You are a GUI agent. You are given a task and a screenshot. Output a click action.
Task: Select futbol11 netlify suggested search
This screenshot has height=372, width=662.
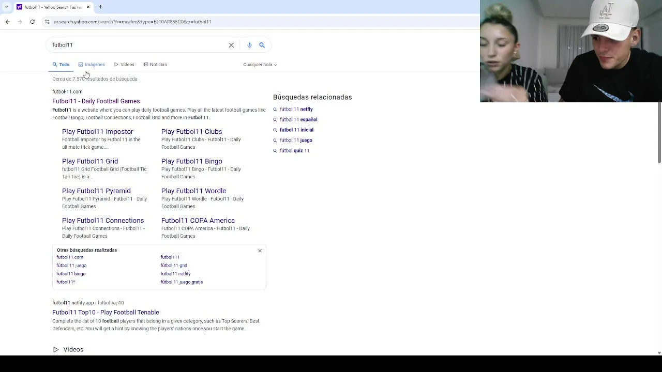[x=175, y=274]
